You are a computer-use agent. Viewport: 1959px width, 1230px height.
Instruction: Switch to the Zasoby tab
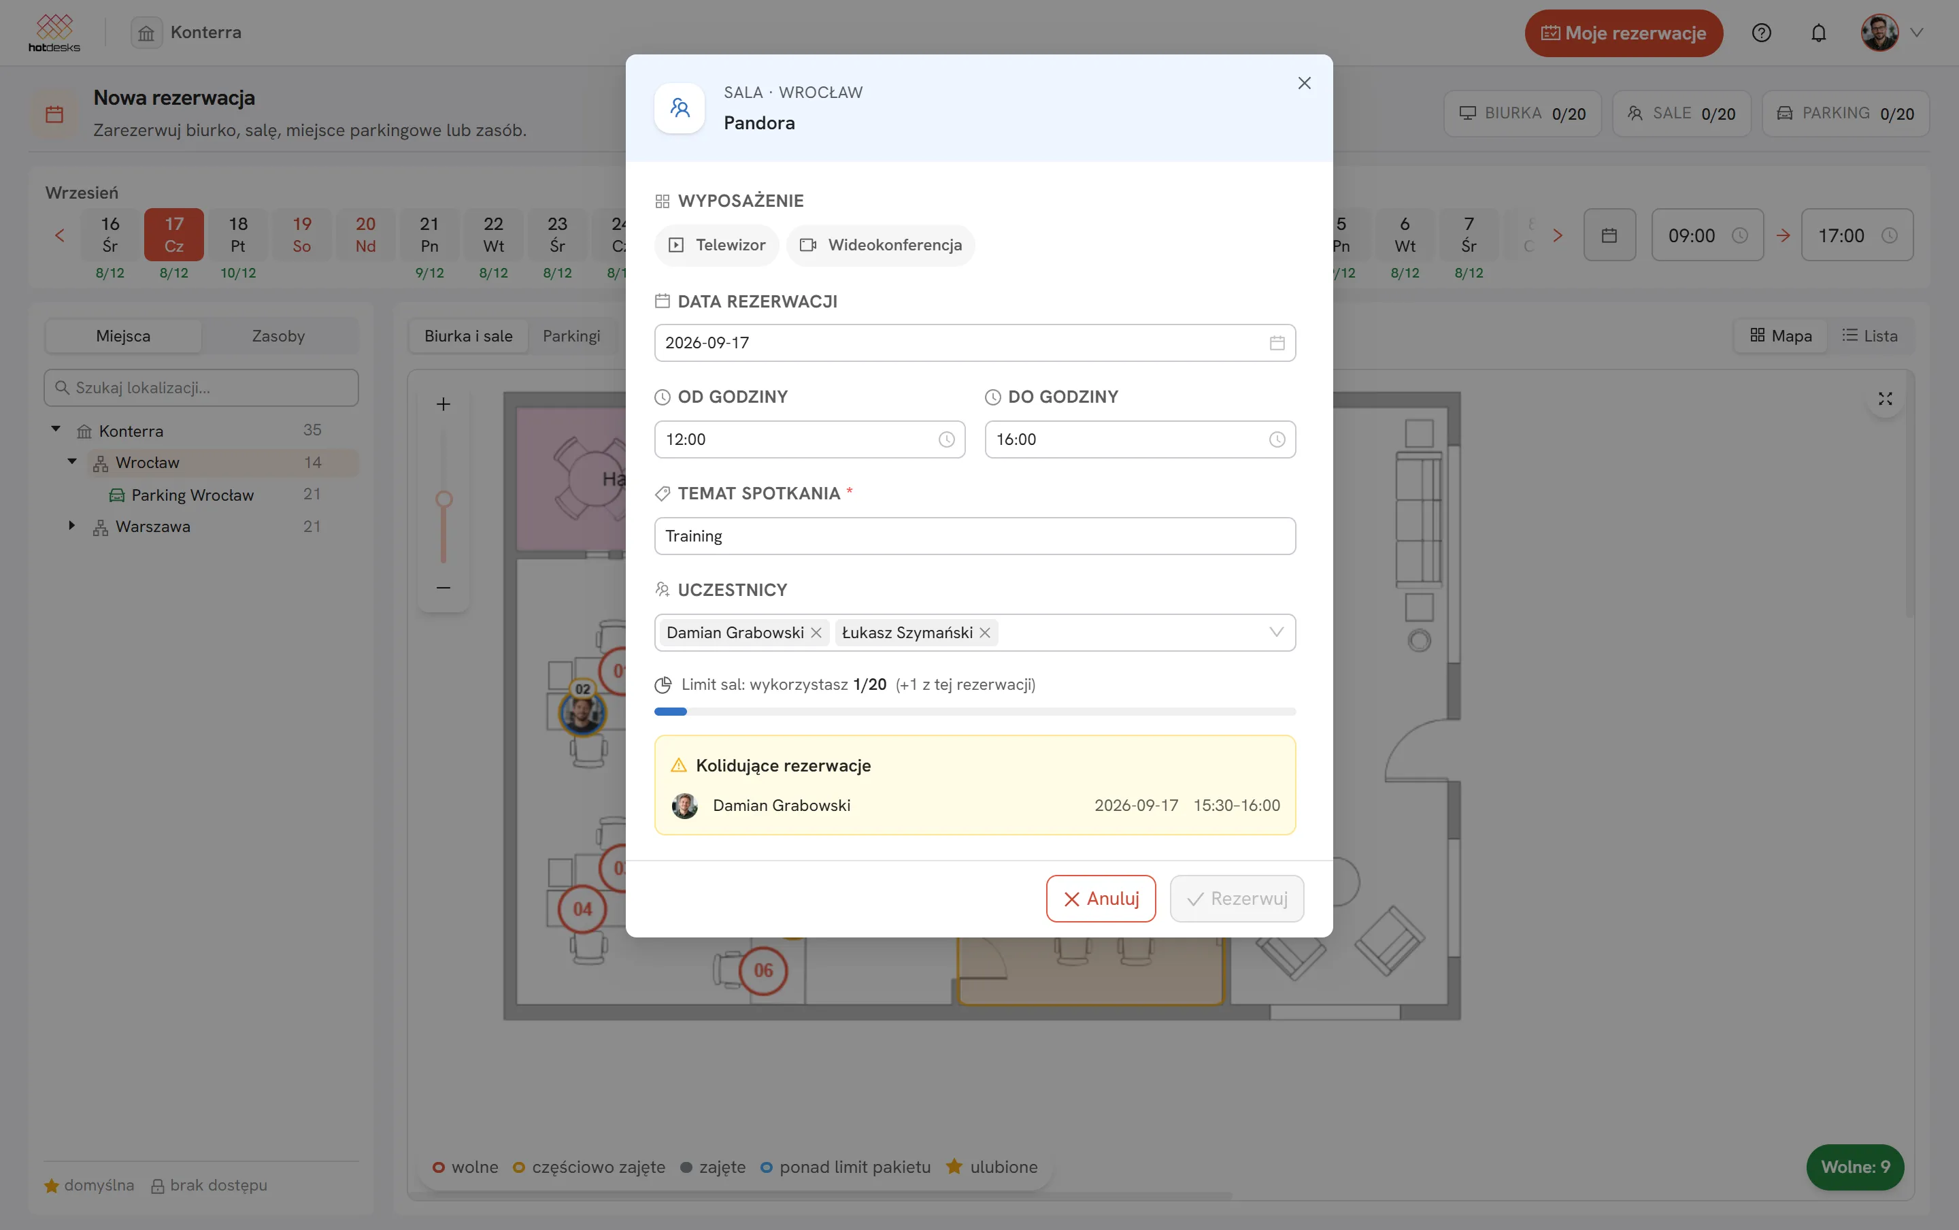(278, 336)
